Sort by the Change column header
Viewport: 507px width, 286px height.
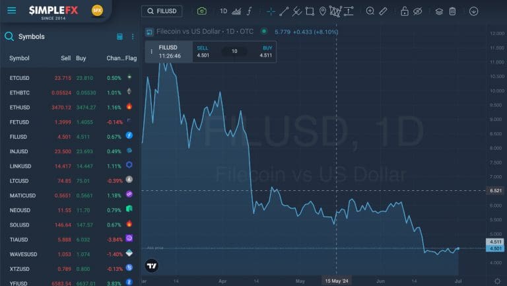115,58
